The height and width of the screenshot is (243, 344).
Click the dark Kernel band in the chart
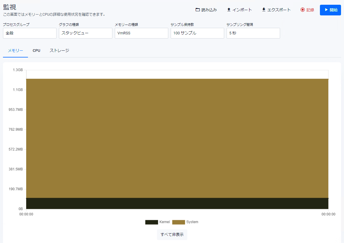click(x=177, y=203)
